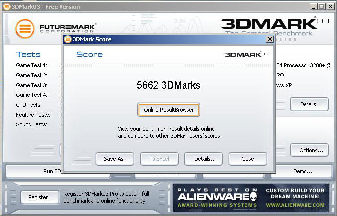337x216 pixels.
Task: Close the 3DMark03 main window
Action: click(330, 7)
